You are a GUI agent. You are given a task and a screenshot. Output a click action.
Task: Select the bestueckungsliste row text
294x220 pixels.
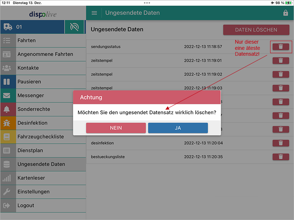(108, 157)
